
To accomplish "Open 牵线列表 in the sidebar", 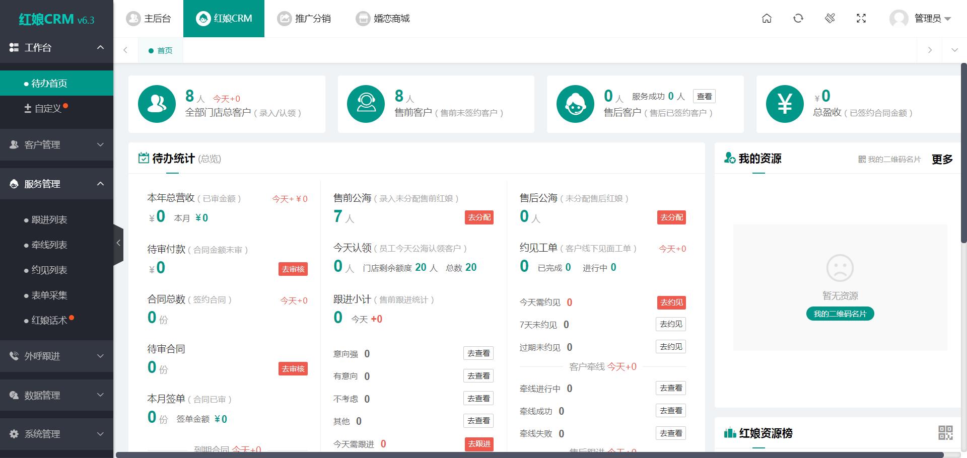I will 56,245.
